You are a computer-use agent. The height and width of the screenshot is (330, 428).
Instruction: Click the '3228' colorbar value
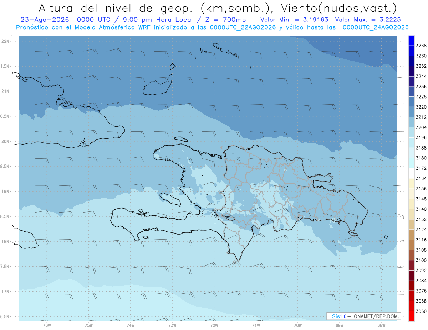[421, 97]
